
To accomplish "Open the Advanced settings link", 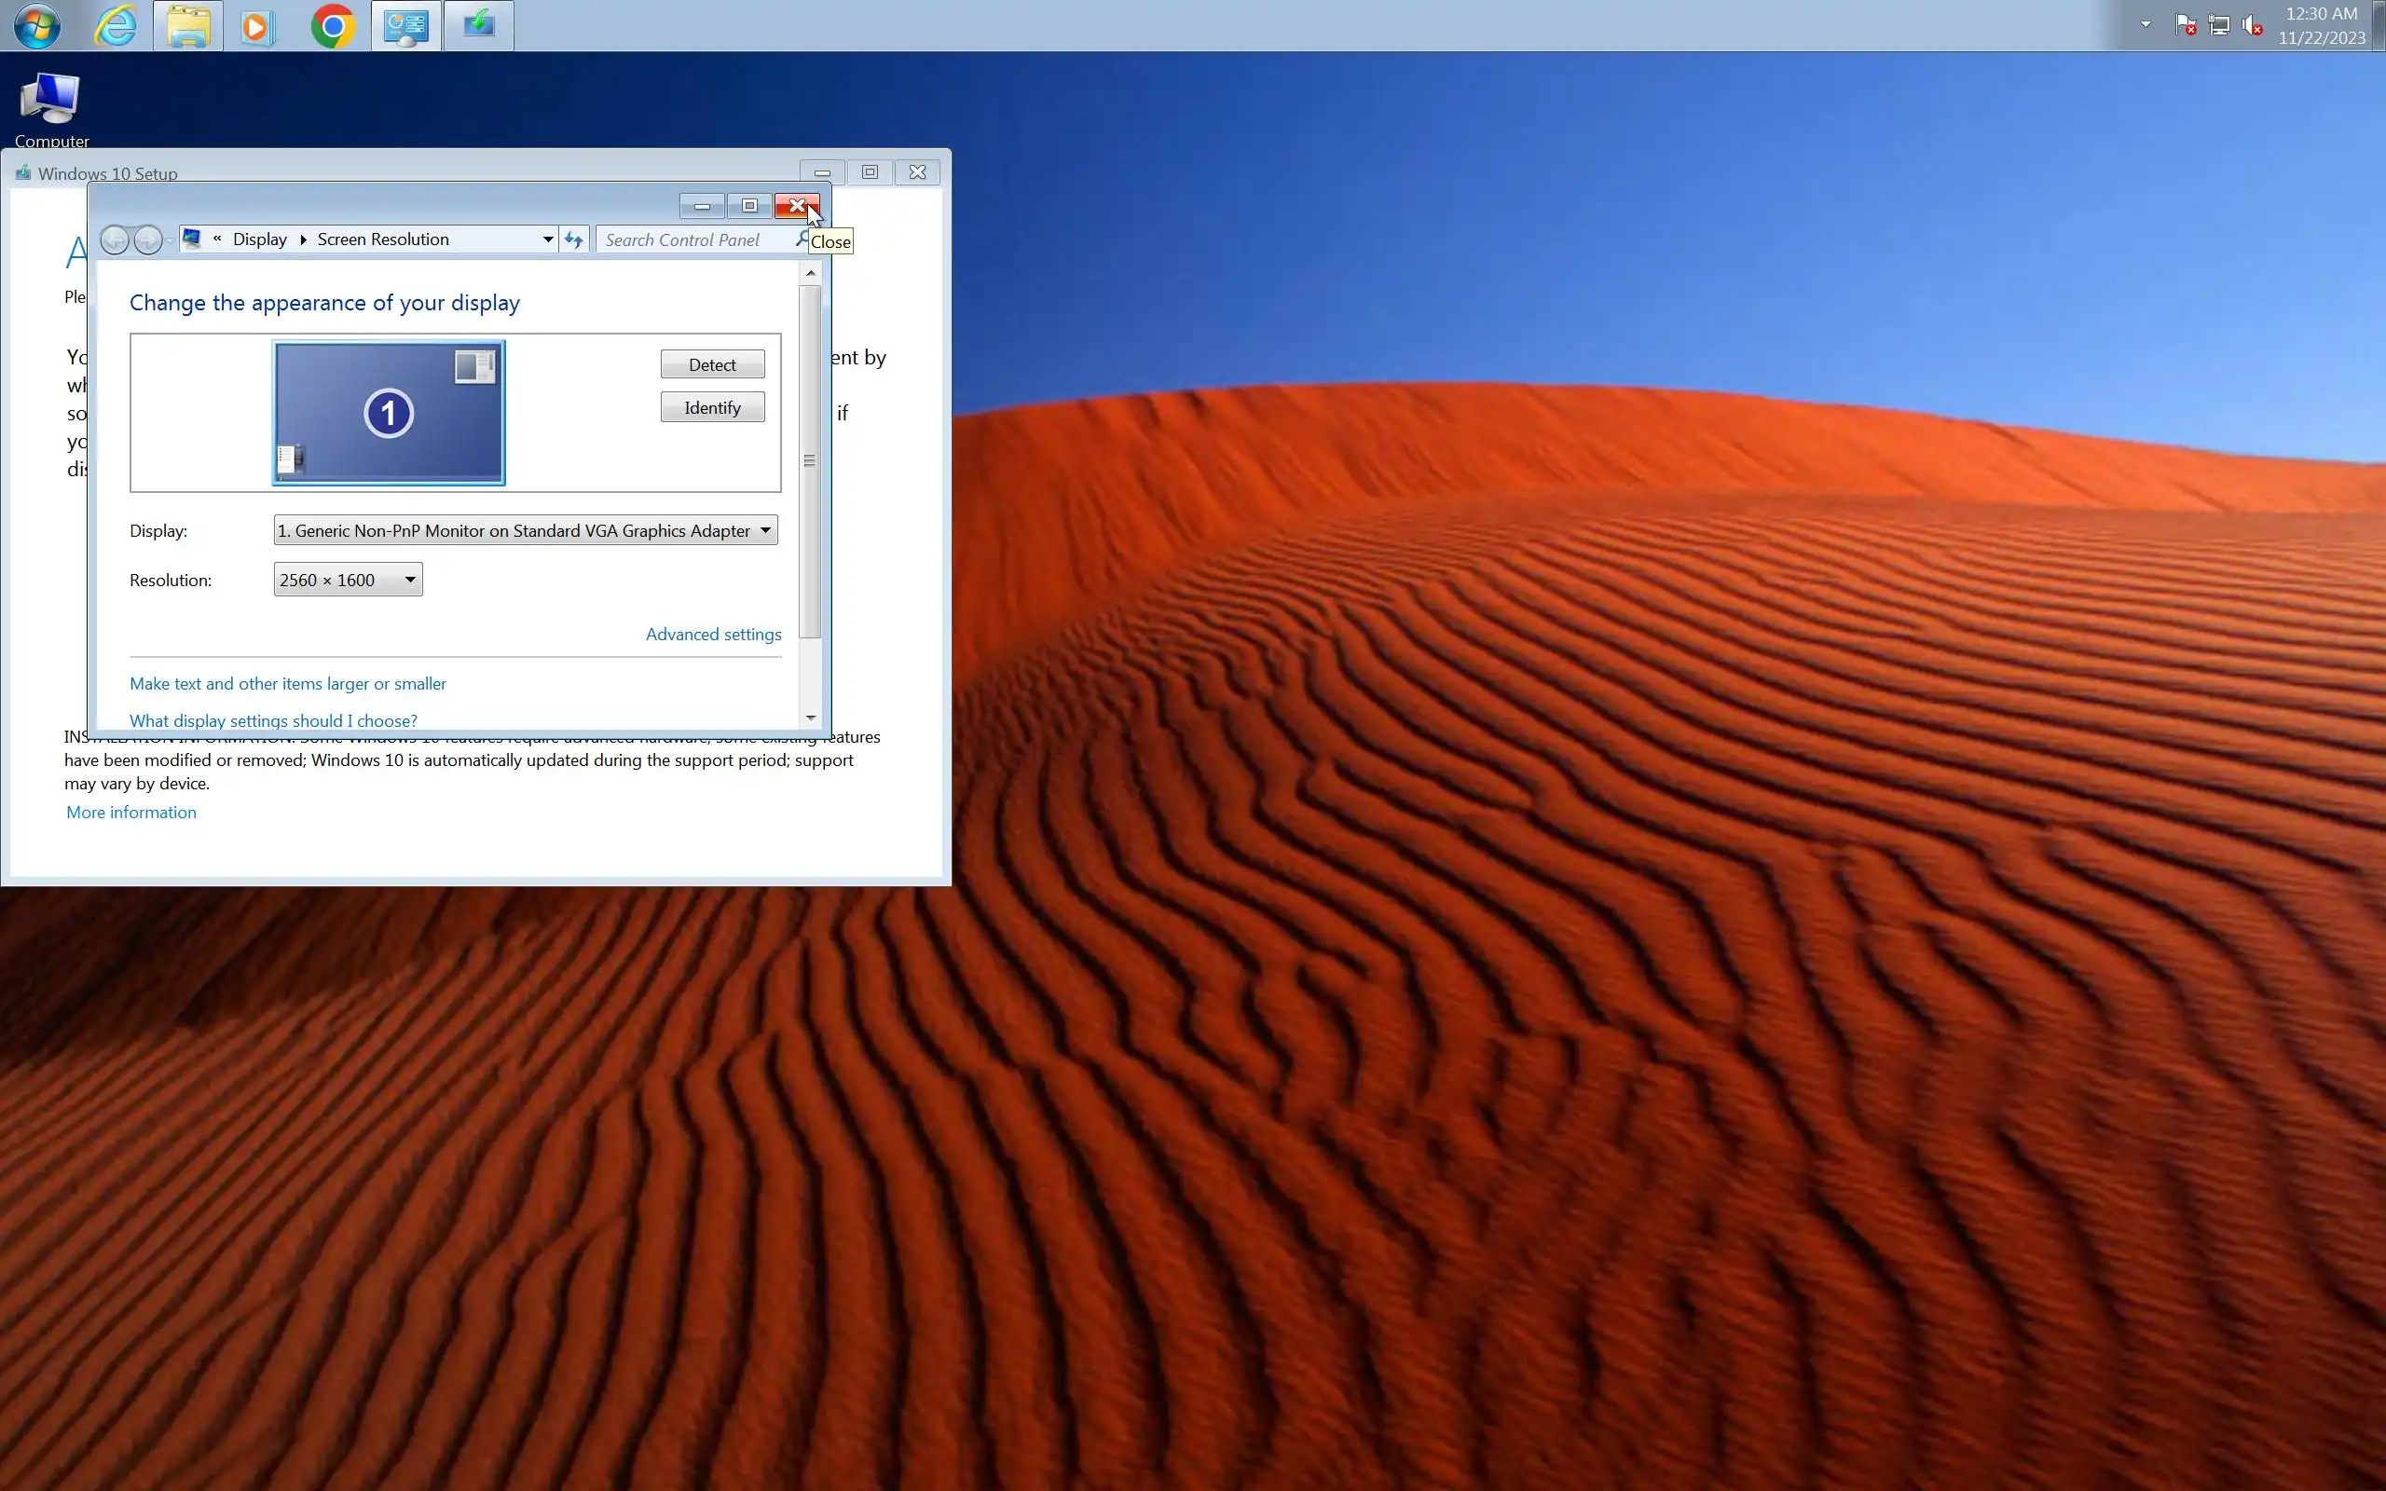I will [x=713, y=634].
